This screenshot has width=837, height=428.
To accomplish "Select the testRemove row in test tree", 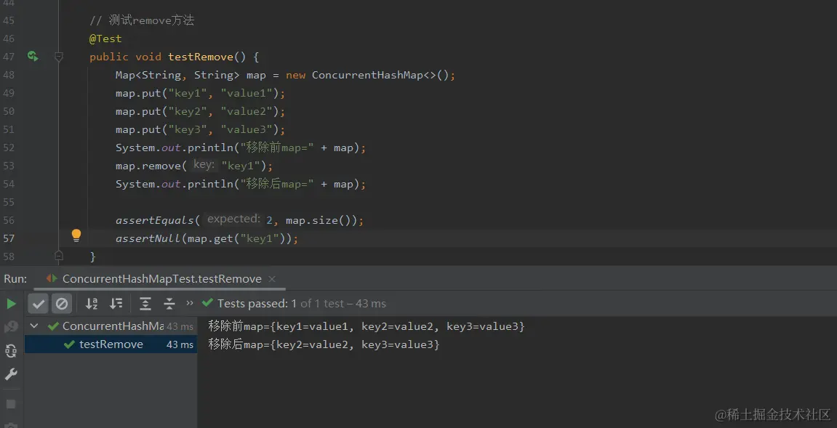I will click(x=111, y=344).
